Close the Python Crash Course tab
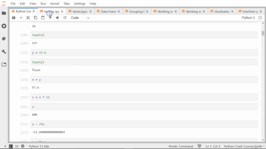 [x=34, y=11]
